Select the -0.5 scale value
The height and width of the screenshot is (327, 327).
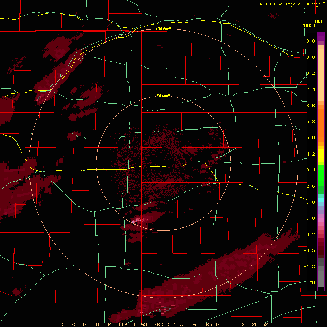[309, 251]
